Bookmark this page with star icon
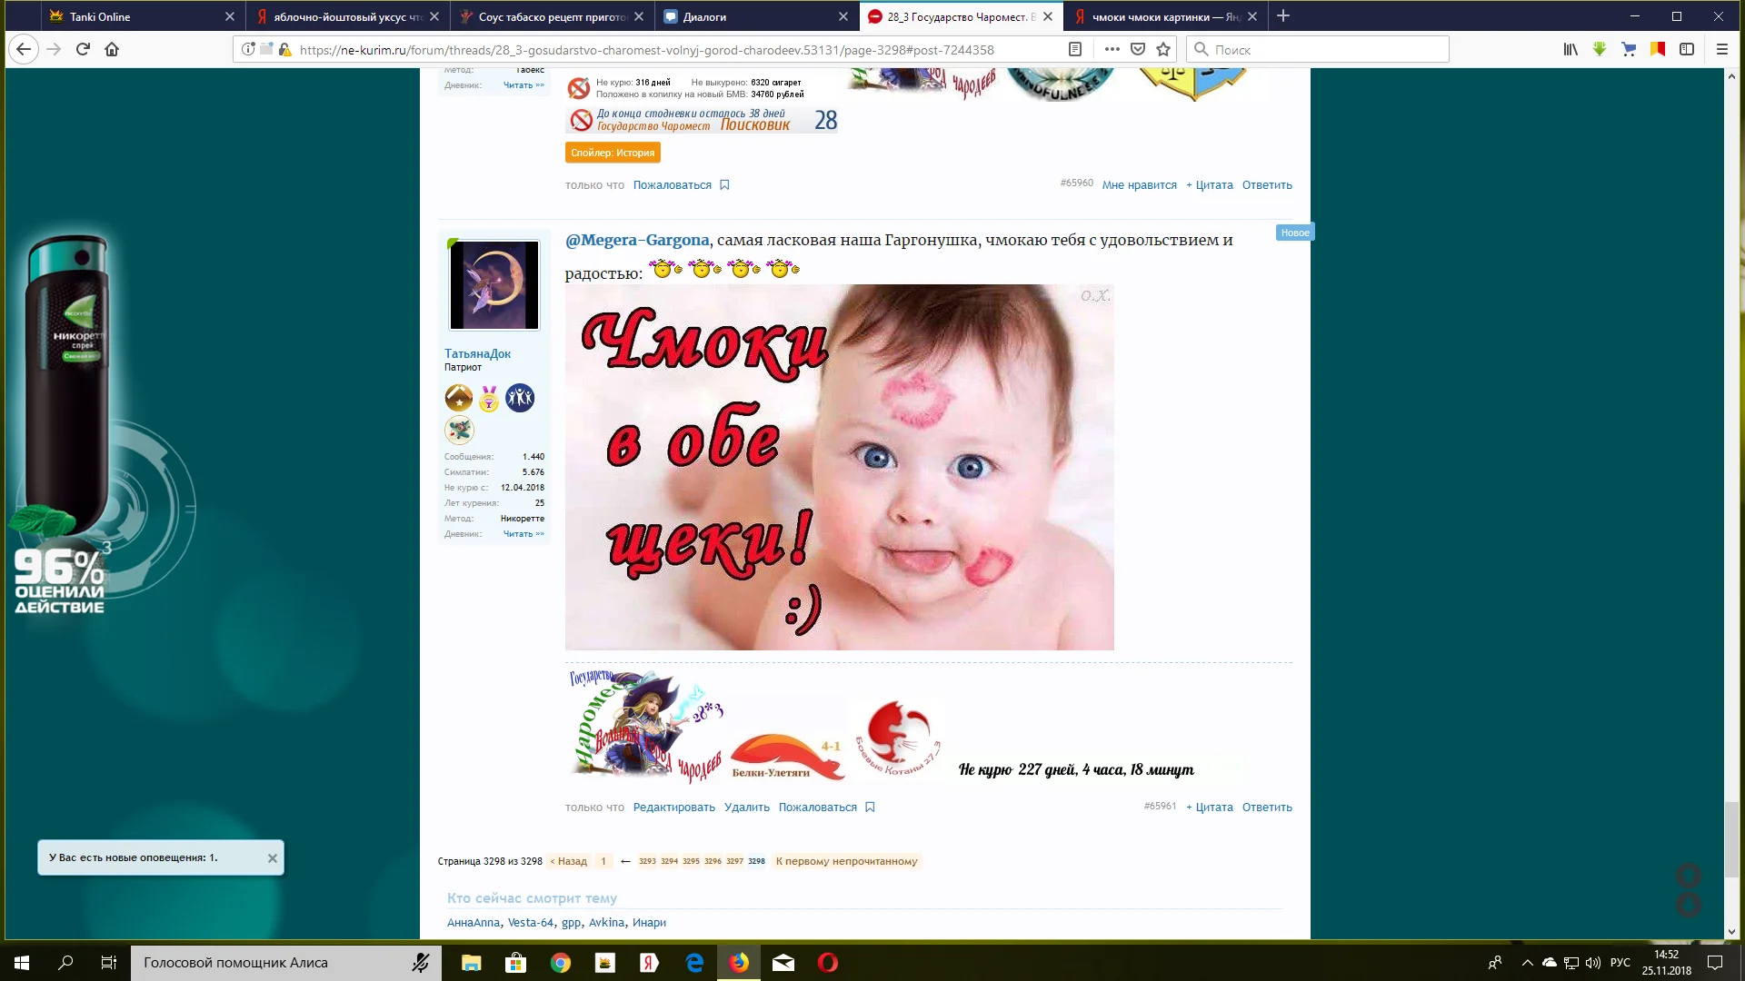This screenshot has width=1745, height=981. point(1163,49)
